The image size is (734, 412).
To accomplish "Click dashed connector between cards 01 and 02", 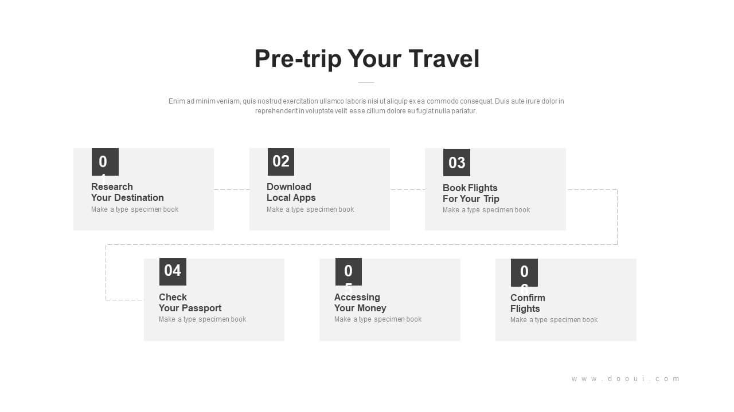I will (232, 189).
